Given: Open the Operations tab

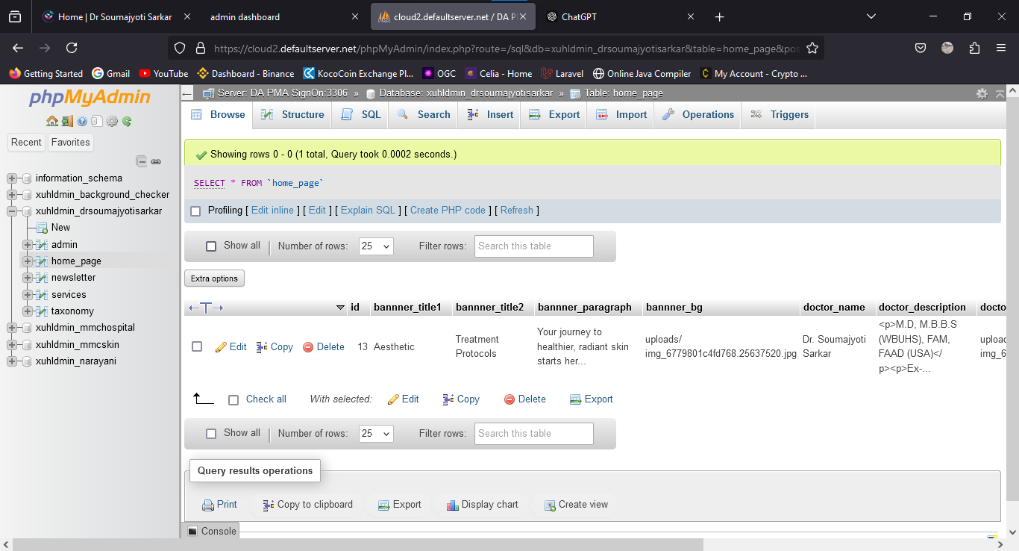Looking at the screenshot, I should [x=698, y=115].
